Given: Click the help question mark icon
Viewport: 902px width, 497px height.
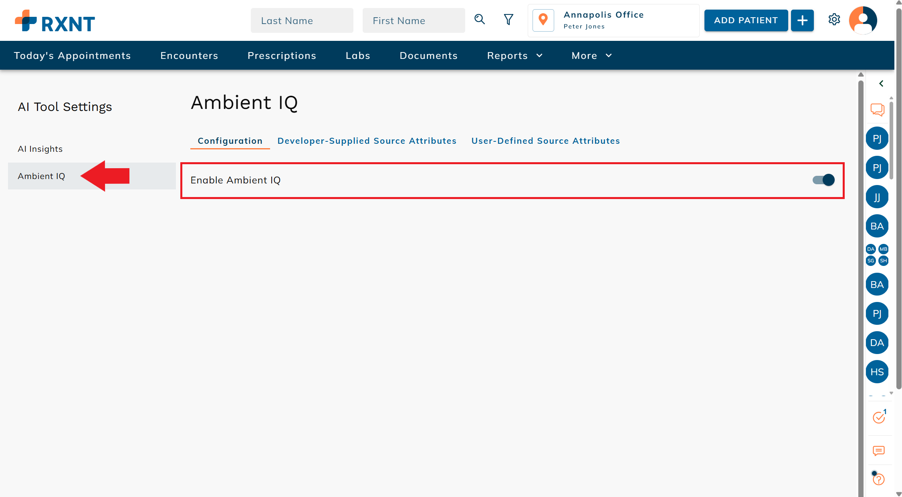Looking at the screenshot, I should point(878,479).
